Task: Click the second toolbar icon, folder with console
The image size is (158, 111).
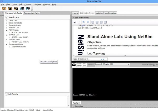Action: point(10,9)
